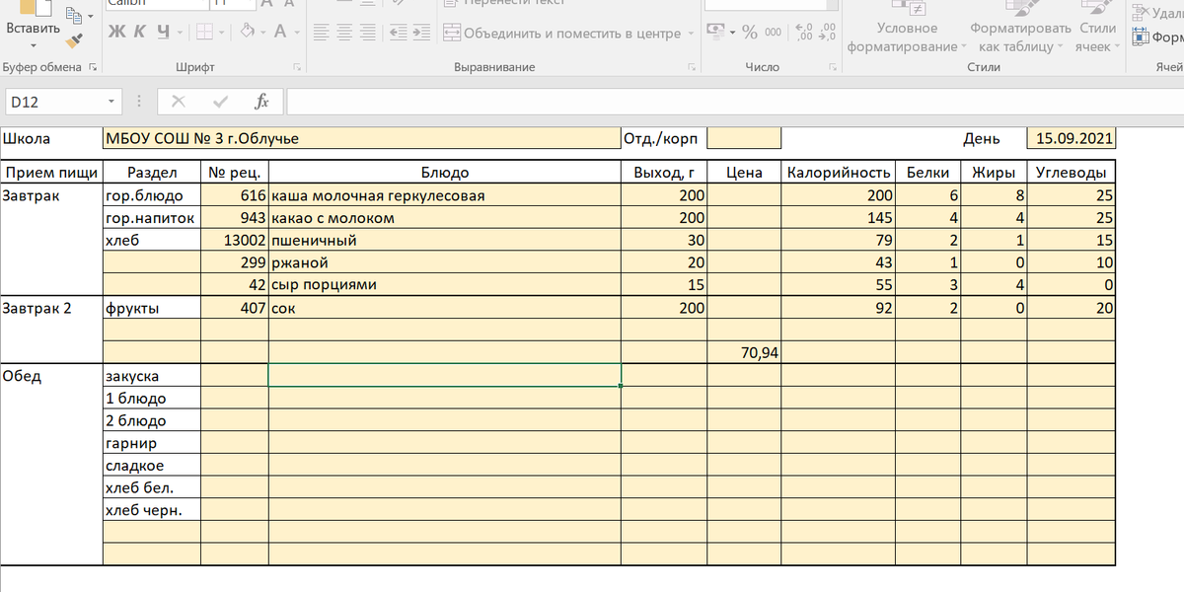Screen dimensions: 1184x592
Task: Expand the merge and center dropdown arrow
Action: [691, 34]
